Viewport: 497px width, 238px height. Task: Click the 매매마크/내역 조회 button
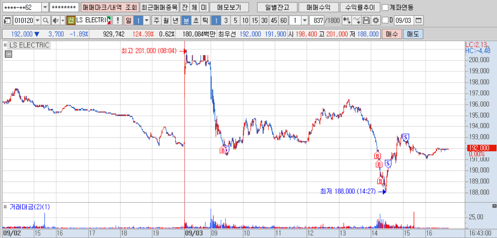(x=110, y=7)
